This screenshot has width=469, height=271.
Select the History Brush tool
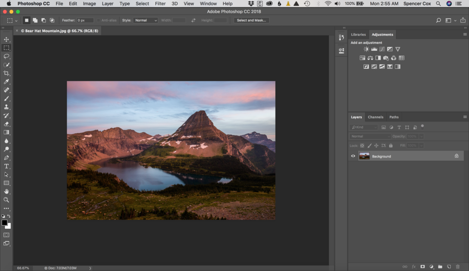[x=6, y=116]
